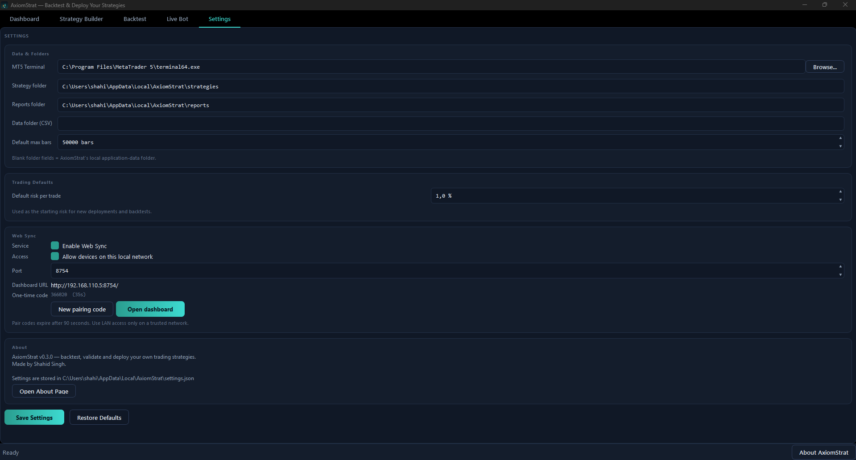Select the Settings tab
The width and height of the screenshot is (856, 460).
click(219, 19)
